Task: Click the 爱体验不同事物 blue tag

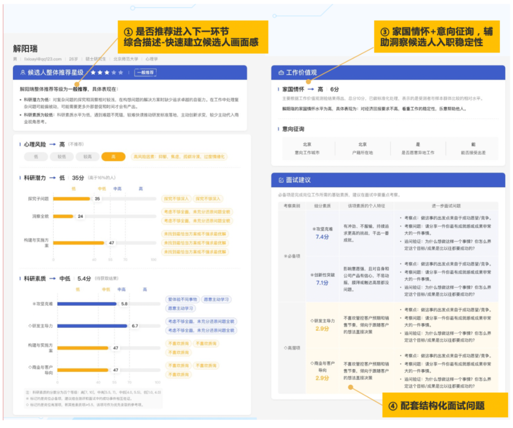Action: point(182,300)
